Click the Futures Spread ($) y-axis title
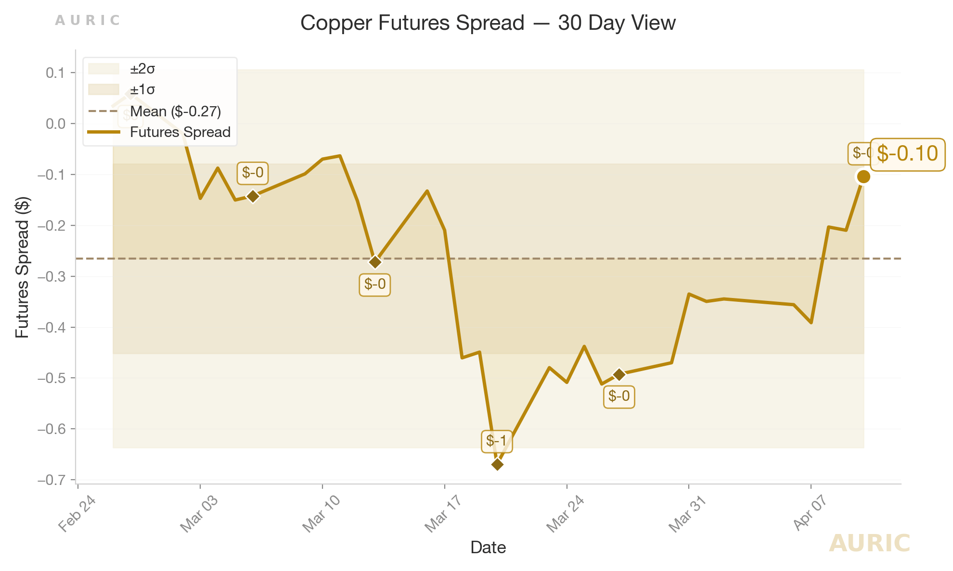This screenshot has width=953, height=571. (23, 267)
